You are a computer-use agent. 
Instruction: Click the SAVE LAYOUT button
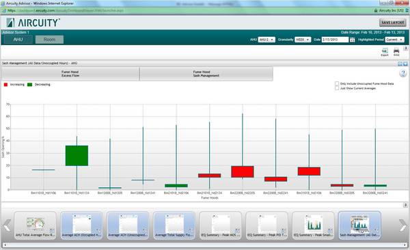pos(393,23)
